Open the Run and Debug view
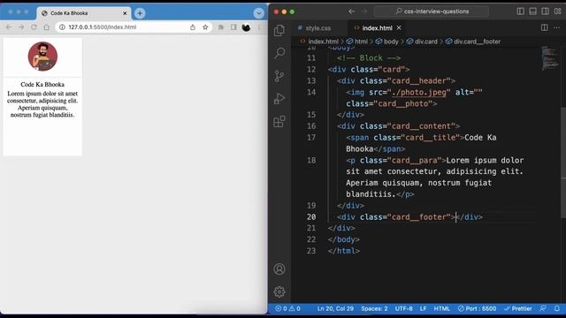Image resolution: width=566 pixels, height=318 pixels. tap(279, 98)
